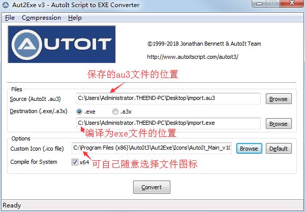Browse for the destination exe file

(279, 124)
